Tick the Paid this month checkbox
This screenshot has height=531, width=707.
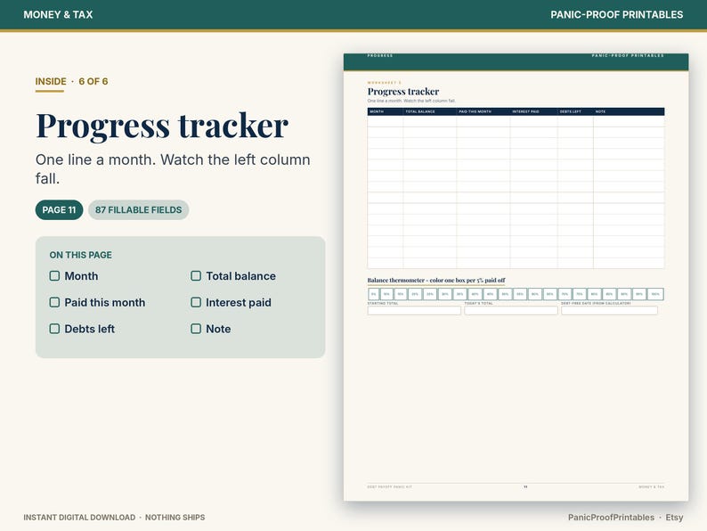tap(54, 302)
